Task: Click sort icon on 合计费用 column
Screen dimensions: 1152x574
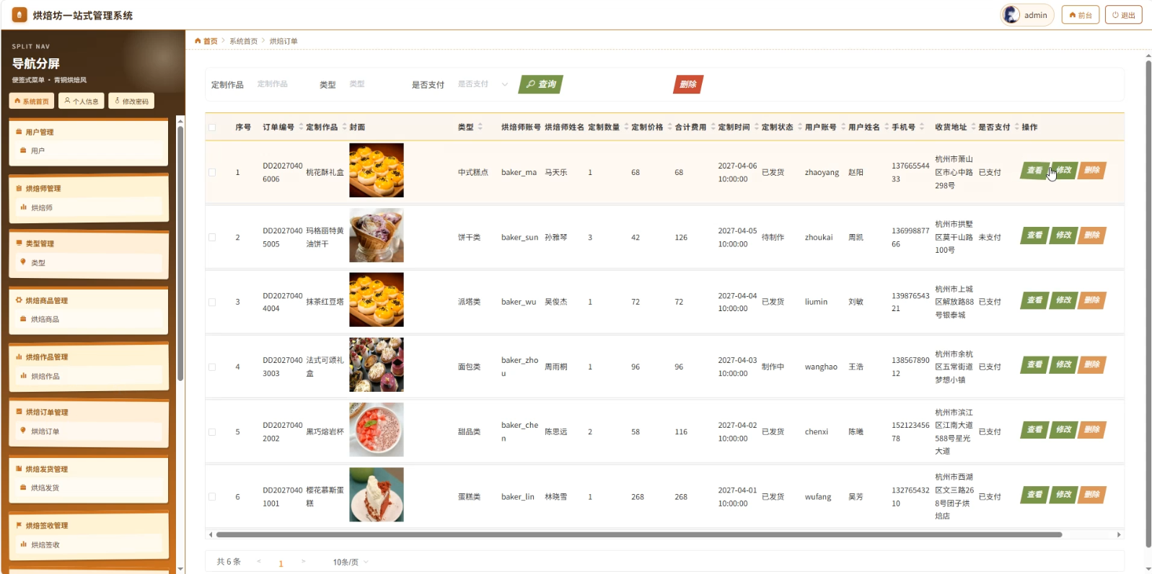Action: (713, 127)
